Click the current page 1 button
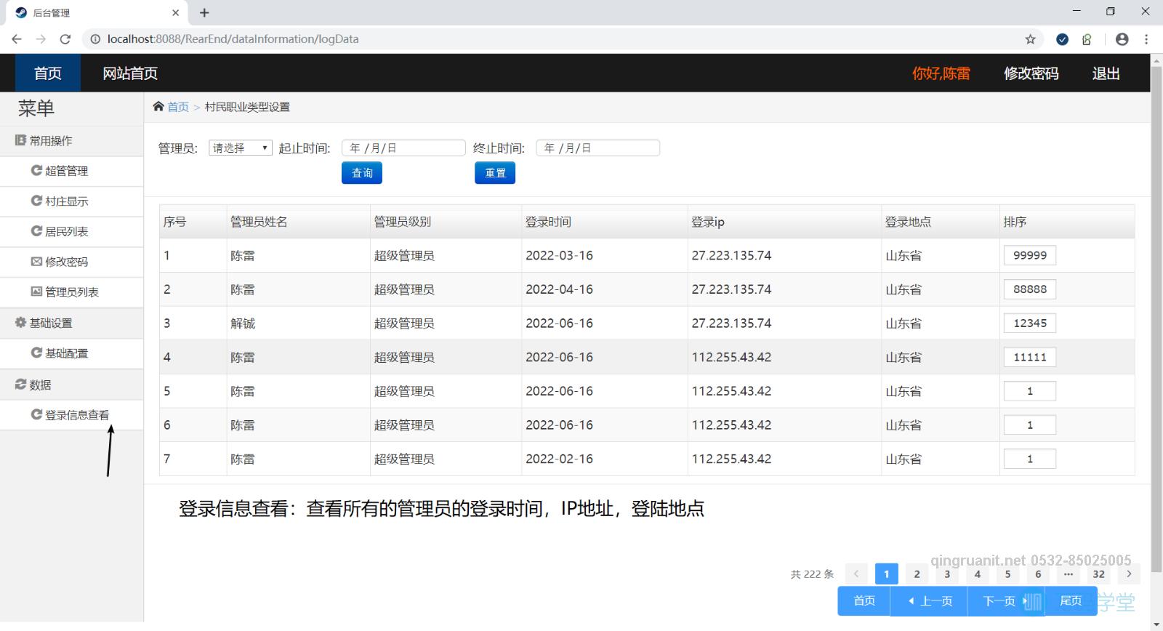The image size is (1163, 631). [887, 574]
